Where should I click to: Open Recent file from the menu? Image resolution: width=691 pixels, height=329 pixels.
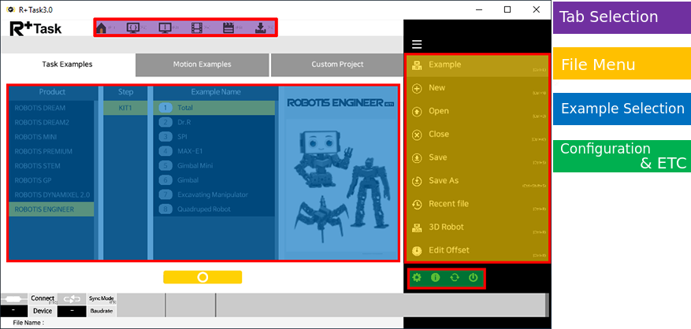point(477,205)
